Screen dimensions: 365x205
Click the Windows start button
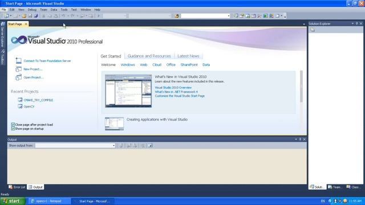tap(13, 201)
